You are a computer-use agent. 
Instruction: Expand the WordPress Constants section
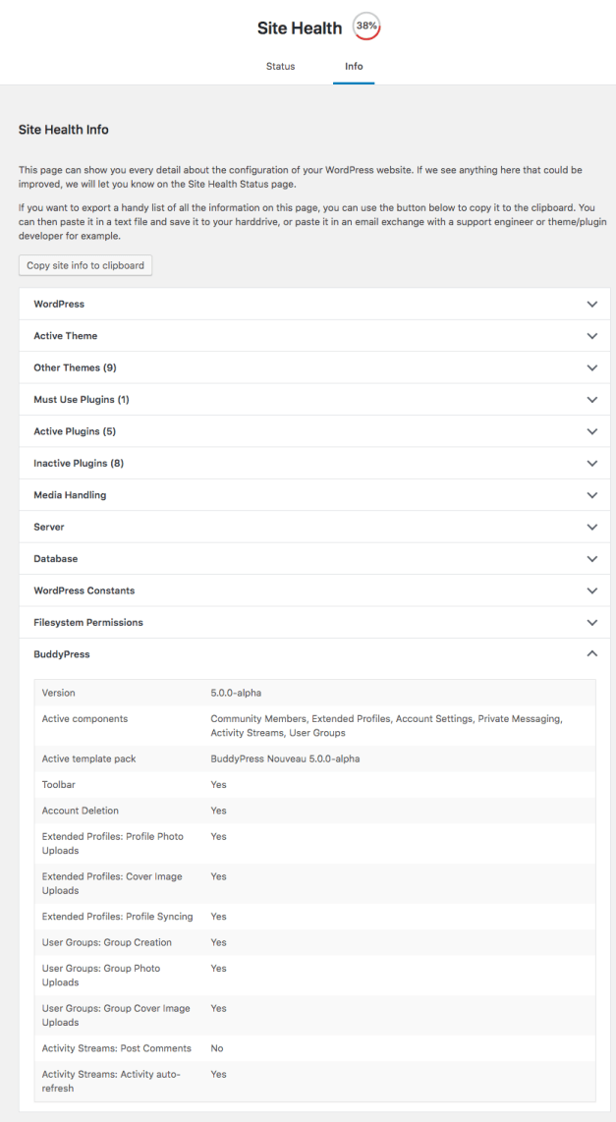pyautogui.click(x=84, y=590)
